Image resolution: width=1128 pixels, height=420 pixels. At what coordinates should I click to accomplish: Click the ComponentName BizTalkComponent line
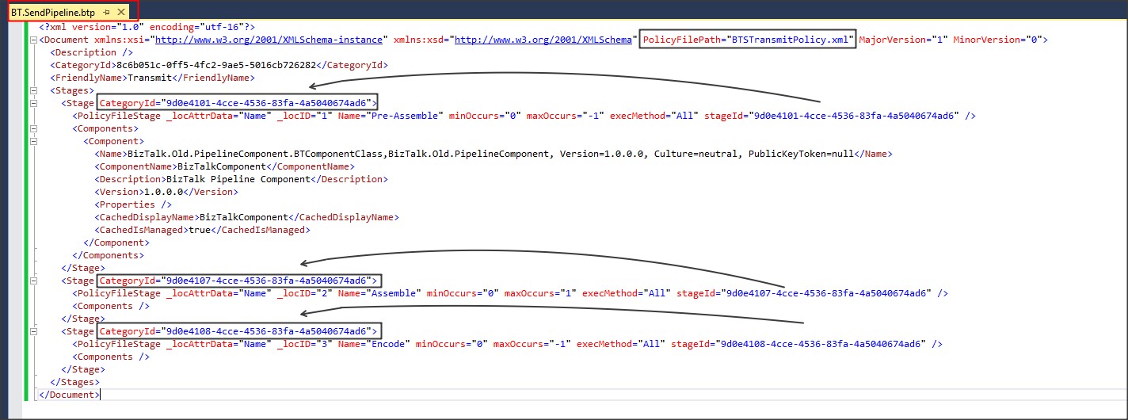click(x=224, y=166)
